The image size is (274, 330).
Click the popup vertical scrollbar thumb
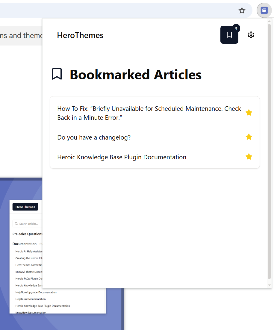pyautogui.click(x=270, y=152)
